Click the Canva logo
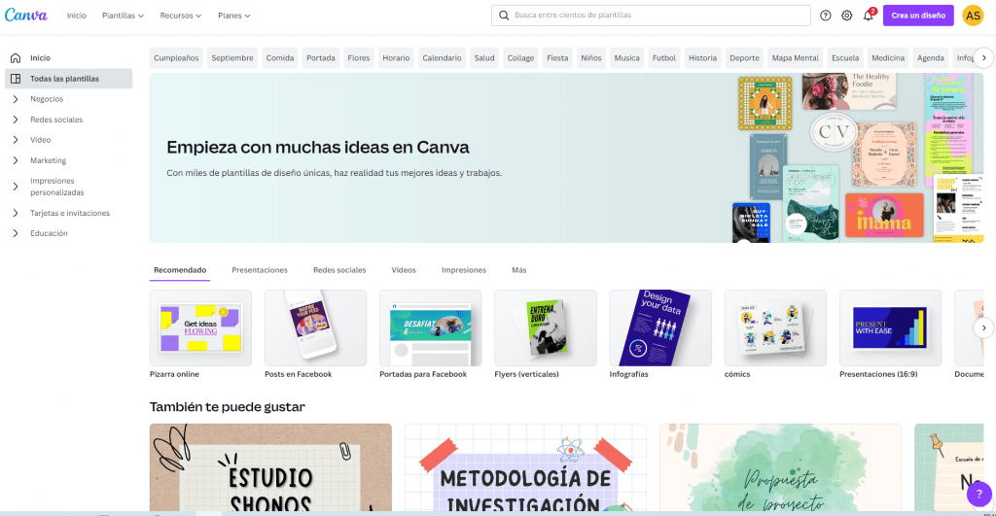 [x=26, y=16]
